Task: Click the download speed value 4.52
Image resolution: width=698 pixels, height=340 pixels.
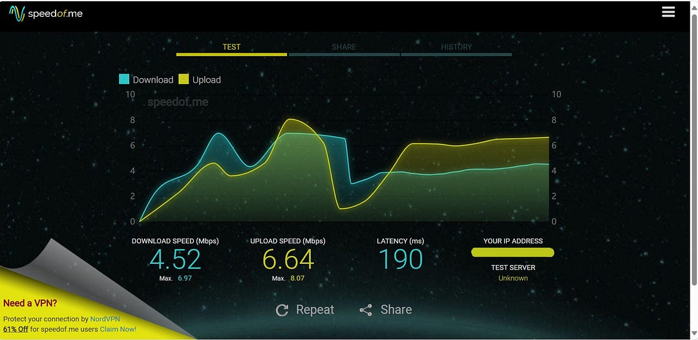Action: tap(175, 259)
